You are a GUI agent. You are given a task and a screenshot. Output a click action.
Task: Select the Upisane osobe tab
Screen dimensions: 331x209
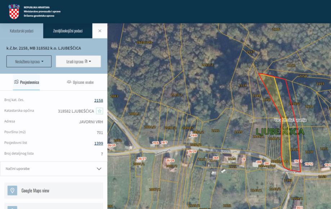tap(80, 82)
